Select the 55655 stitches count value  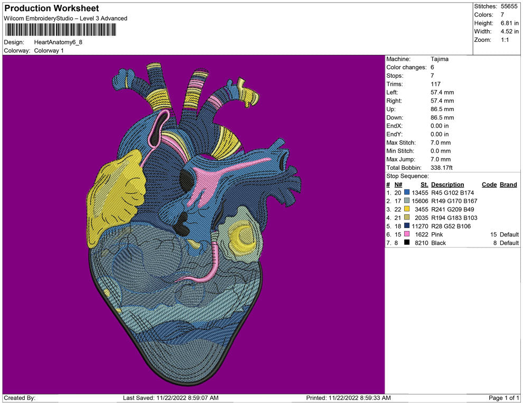(x=509, y=6)
